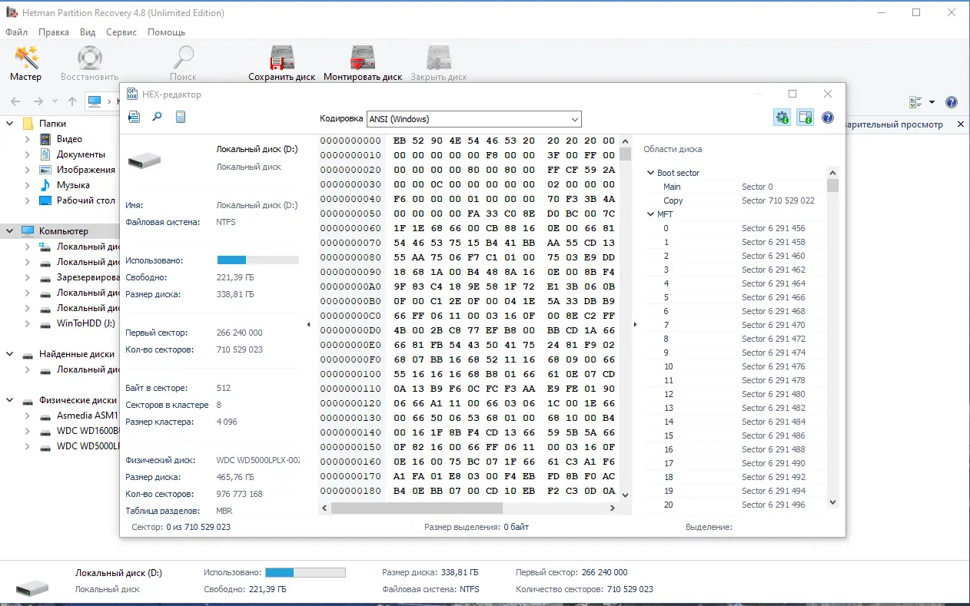This screenshot has height=606, width=970.
Task: Click the Восстановить lifebuoy toolbar icon
Action: [90, 58]
